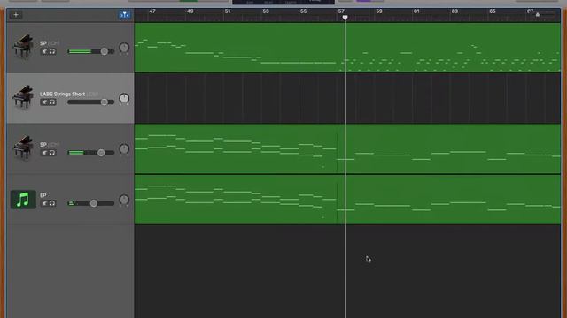The image size is (567, 318).
Task: Select MIDI region of SP track above EP
Action: 347,149
